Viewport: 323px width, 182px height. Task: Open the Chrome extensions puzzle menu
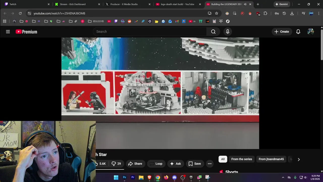tap(265, 13)
